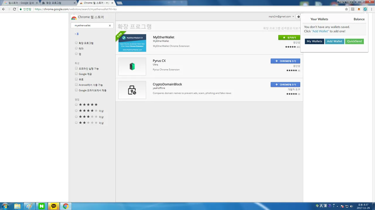Open the Action Center flag icon
The image size is (375, 210).
342,206
